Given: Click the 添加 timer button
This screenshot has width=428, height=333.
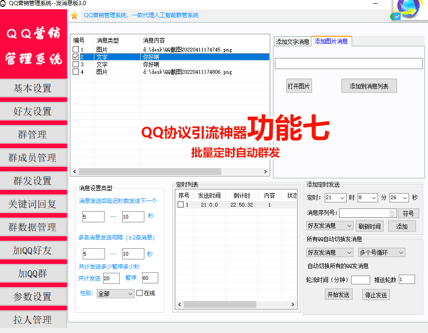Looking at the screenshot, I should [x=402, y=226].
